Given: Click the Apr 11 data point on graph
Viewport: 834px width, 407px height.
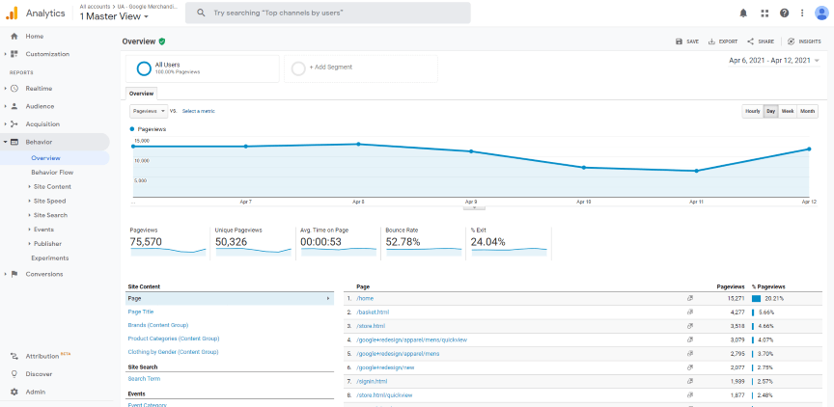Looking at the screenshot, I should point(696,171).
